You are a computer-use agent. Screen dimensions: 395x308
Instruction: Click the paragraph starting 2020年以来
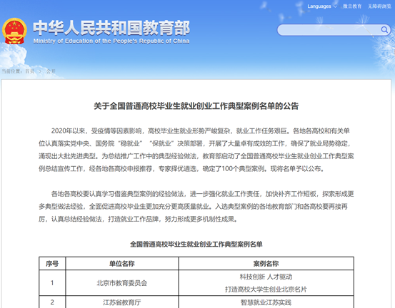point(196,150)
